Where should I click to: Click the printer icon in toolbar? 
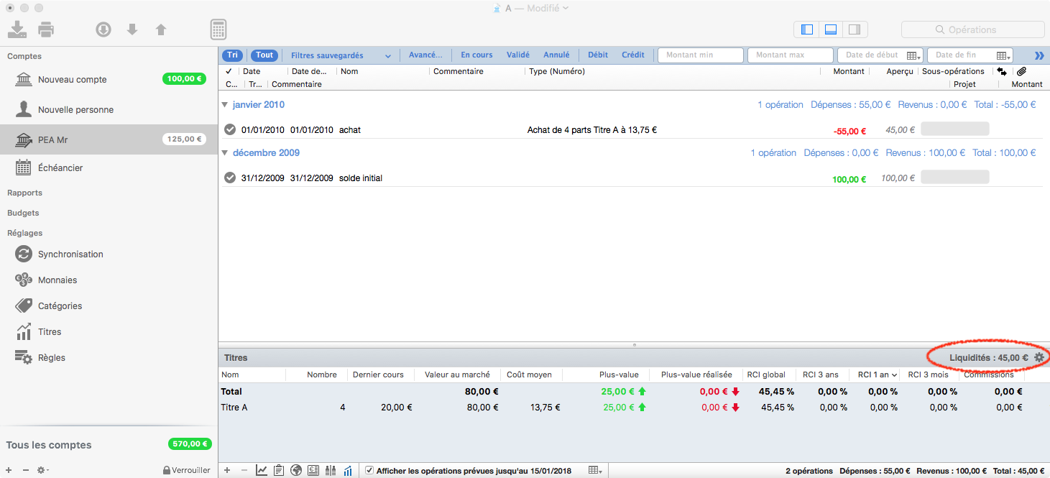pyautogui.click(x=46, y=29)
